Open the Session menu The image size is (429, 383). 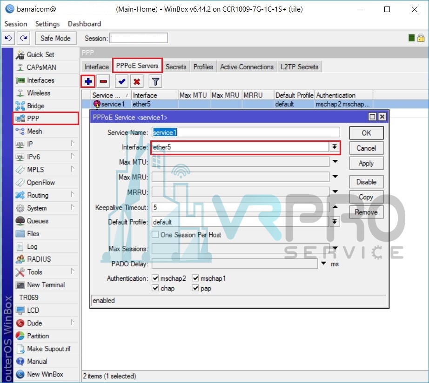click(16, 24)
